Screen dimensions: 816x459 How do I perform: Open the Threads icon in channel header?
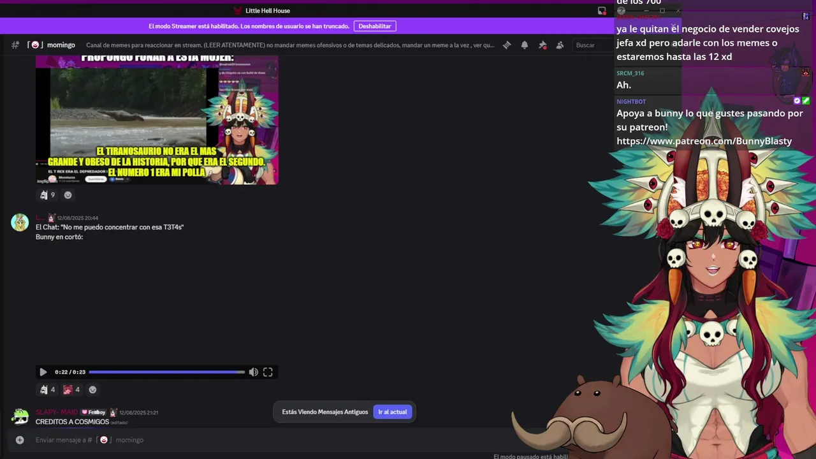[507, 45]
